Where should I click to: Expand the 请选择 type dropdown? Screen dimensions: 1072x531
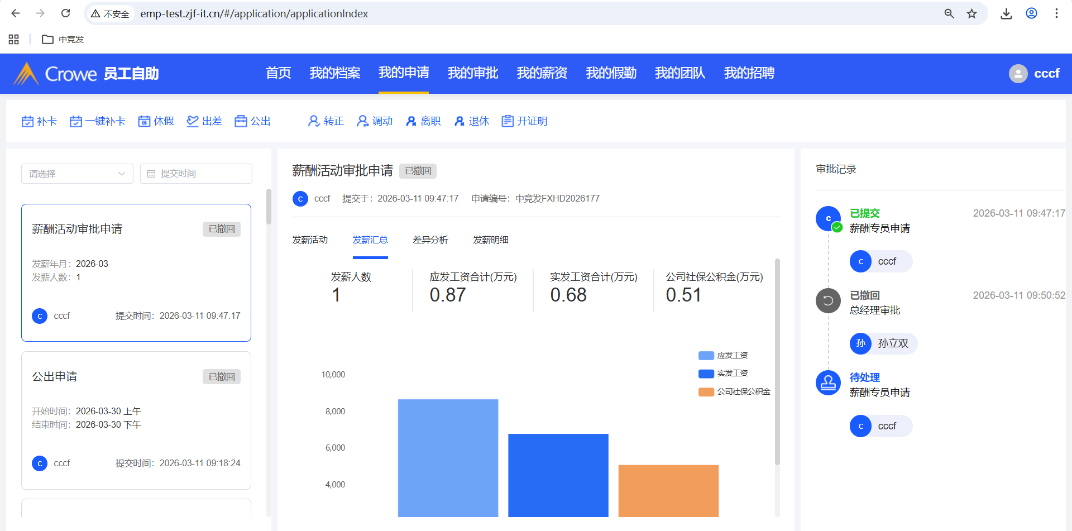[77, 174]
